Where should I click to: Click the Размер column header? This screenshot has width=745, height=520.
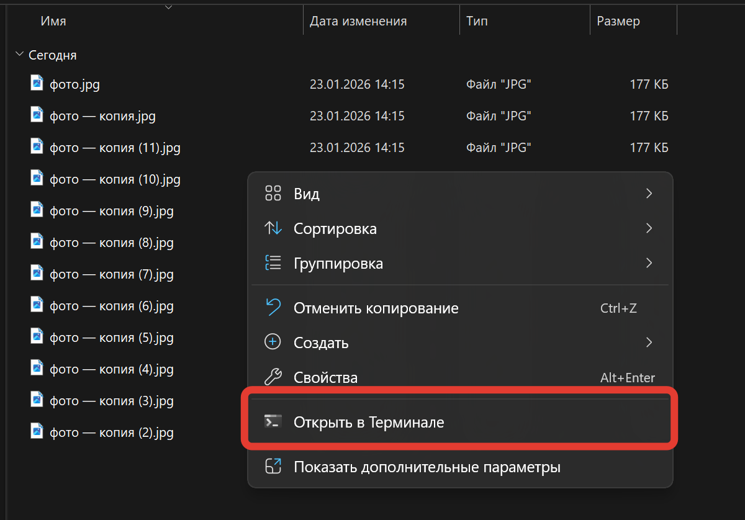[618, 21]
